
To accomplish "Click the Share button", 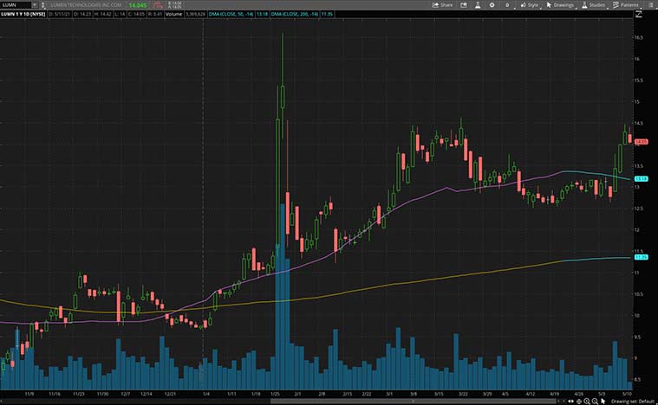I will [x=443, y=4].
